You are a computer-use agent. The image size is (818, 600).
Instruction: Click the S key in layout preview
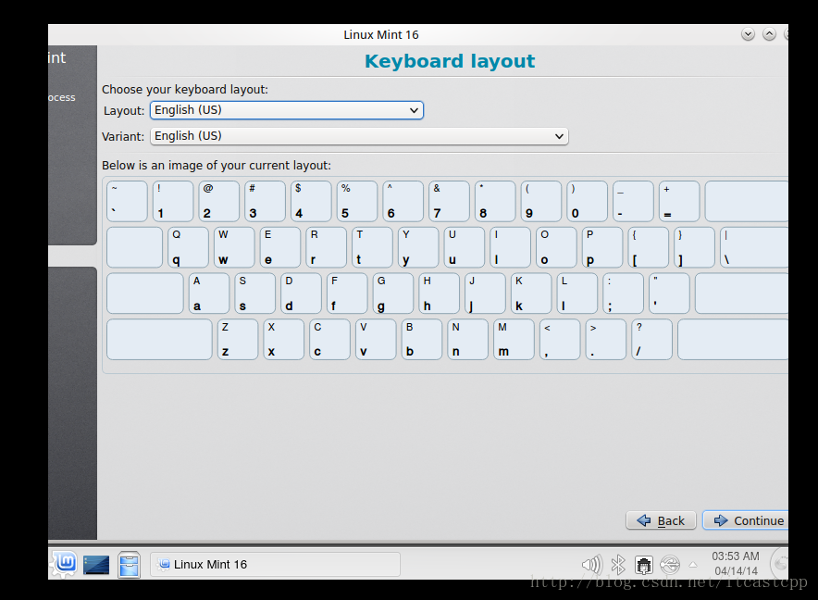[x=255, y=293]
